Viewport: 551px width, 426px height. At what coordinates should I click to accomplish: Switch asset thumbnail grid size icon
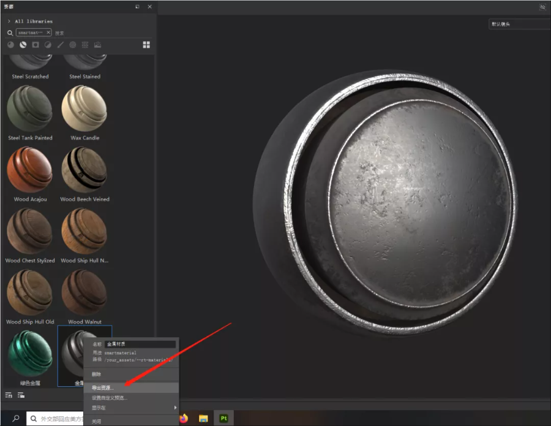[x=146, y=45]
